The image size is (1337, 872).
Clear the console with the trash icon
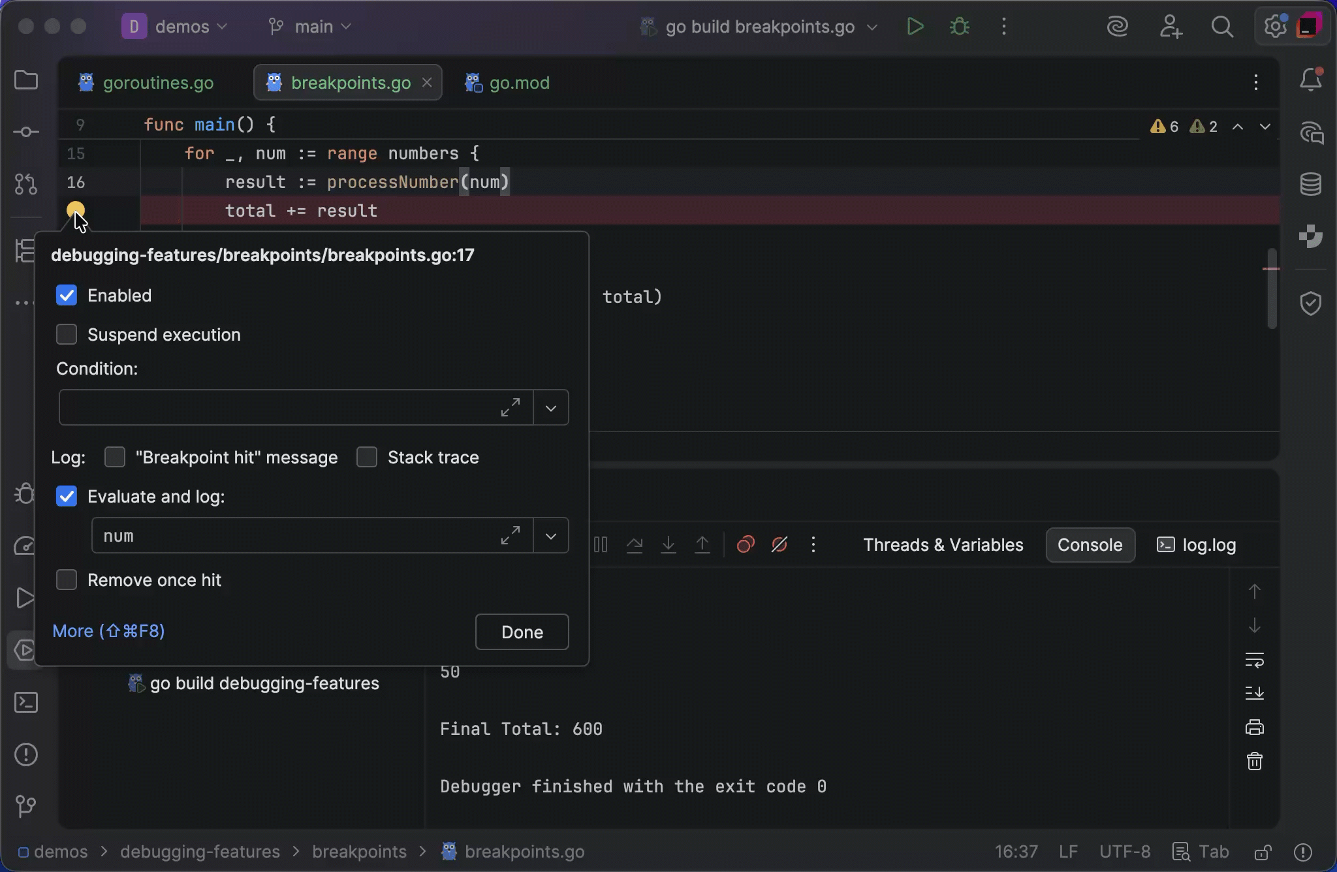(x=1254, y=761)
